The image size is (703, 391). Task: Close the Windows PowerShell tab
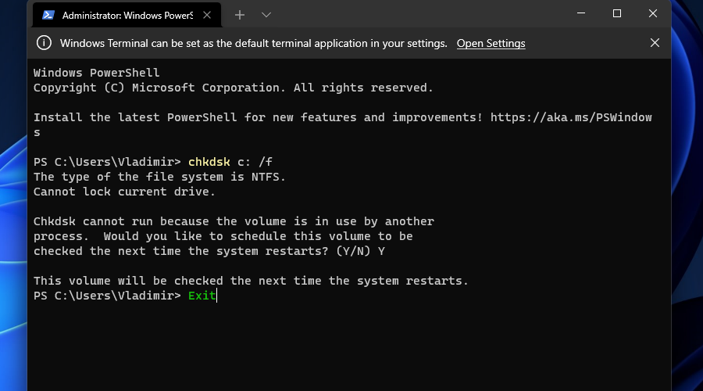coord(207,15)
